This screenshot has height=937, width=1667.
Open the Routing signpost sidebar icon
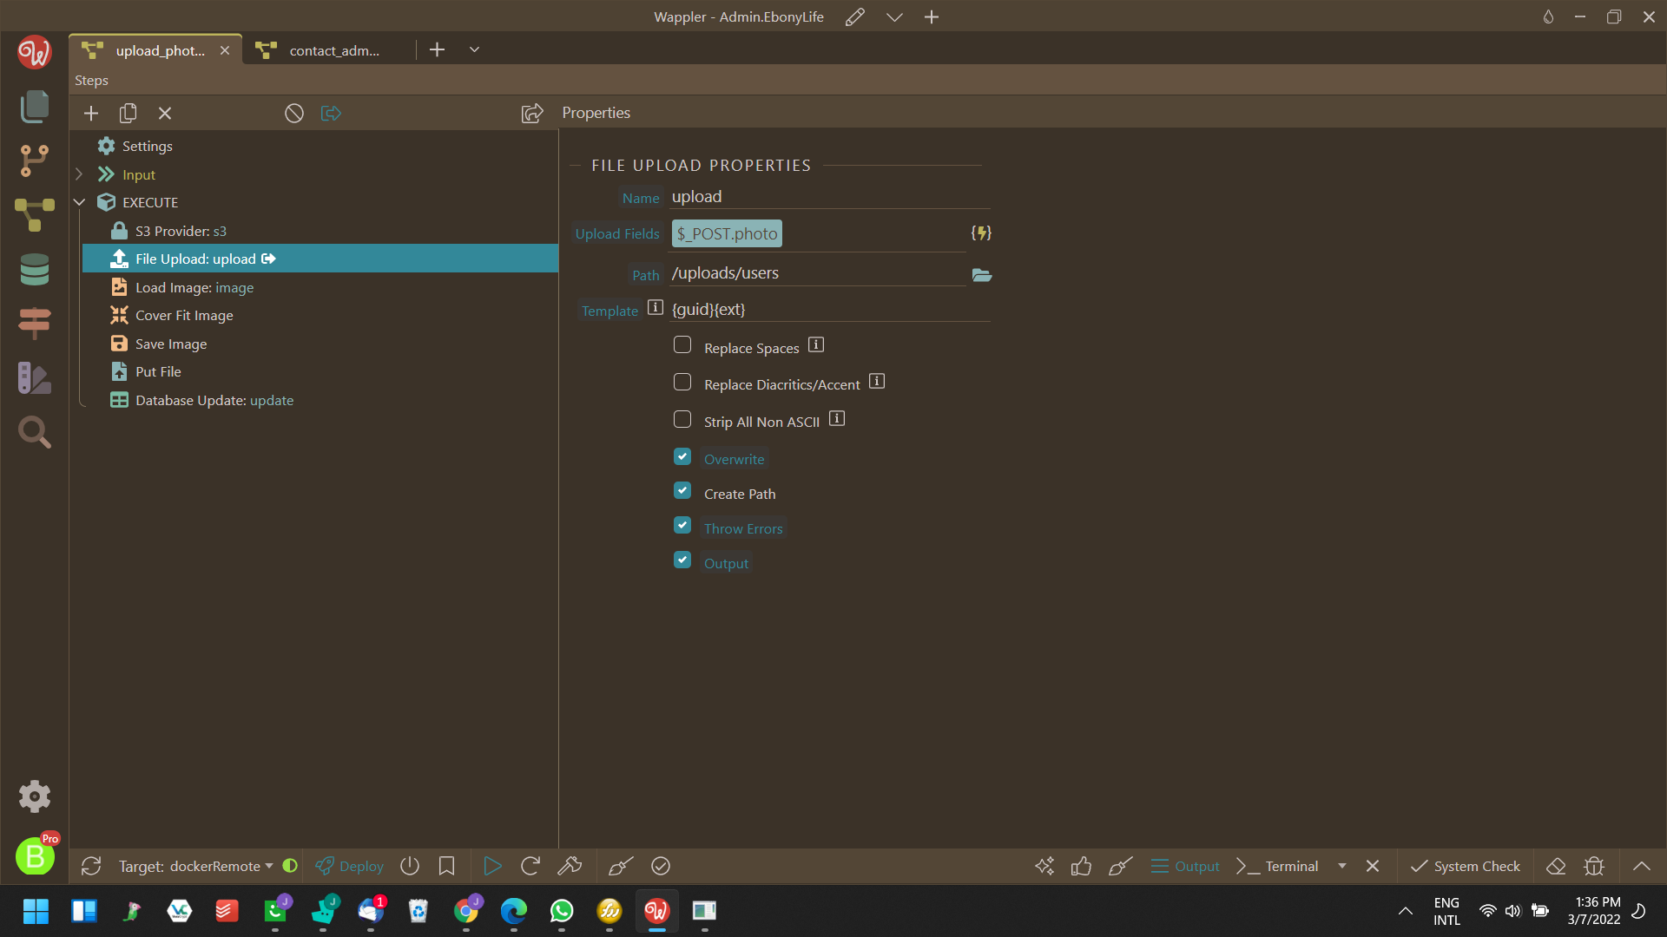[35, 324]
